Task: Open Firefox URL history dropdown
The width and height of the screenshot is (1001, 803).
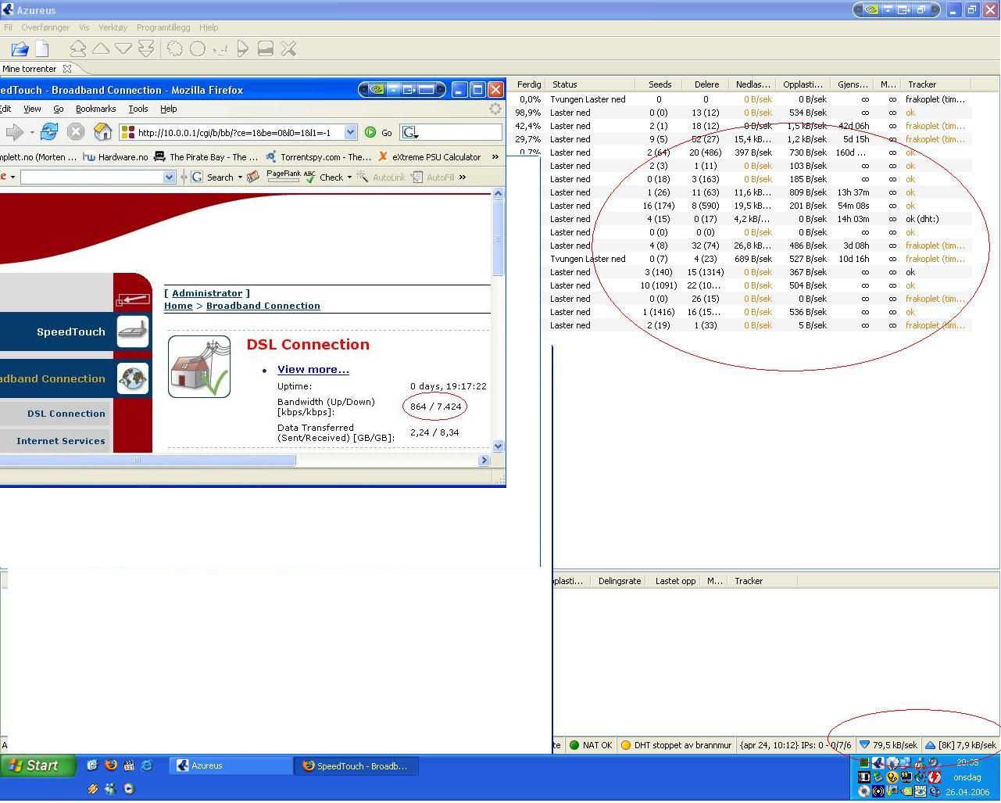Action: coord(351,133)
